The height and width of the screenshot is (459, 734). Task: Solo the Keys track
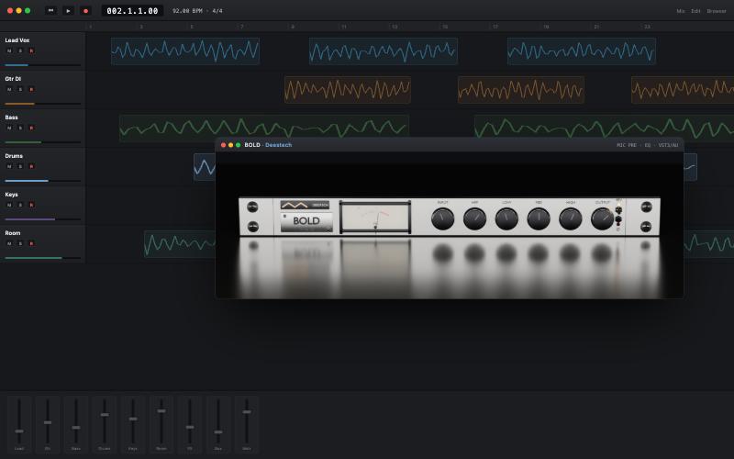click(20, 205)
